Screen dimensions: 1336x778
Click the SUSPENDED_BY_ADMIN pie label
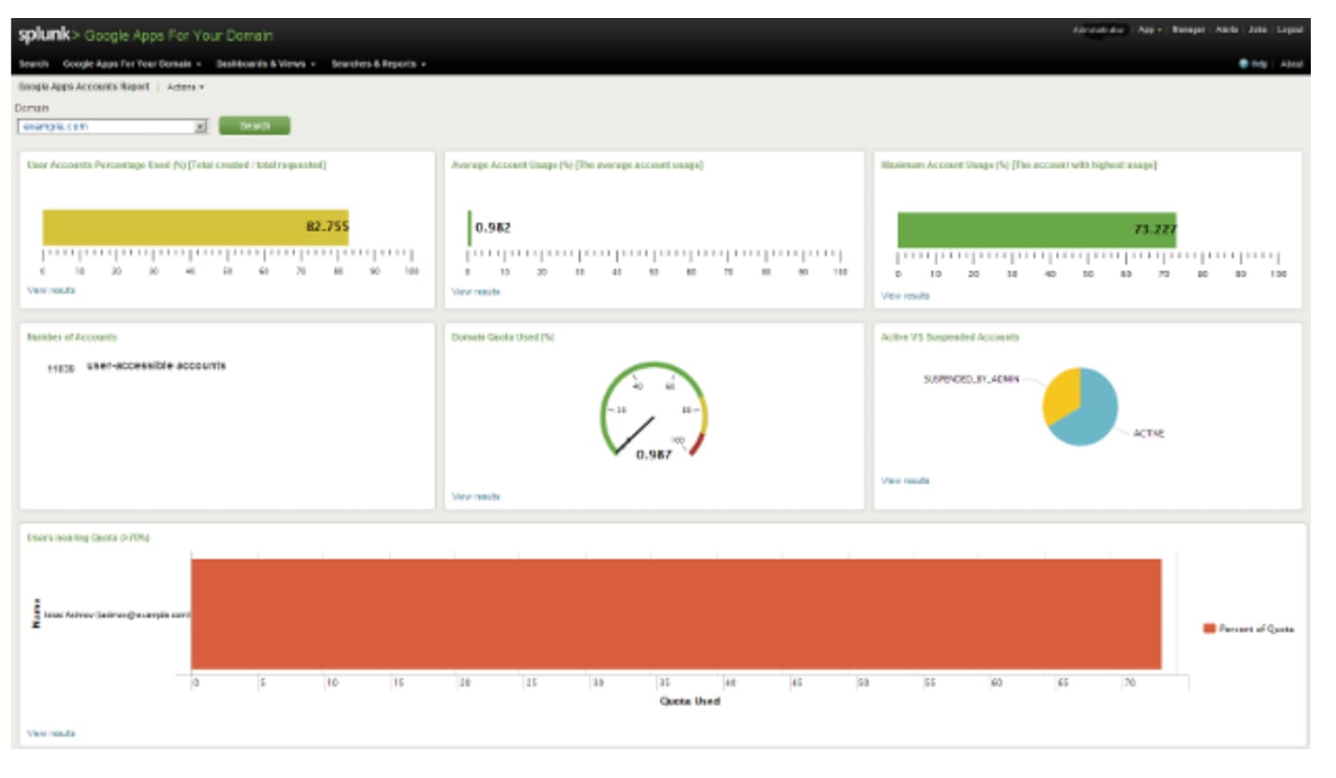tap(971, 380)
